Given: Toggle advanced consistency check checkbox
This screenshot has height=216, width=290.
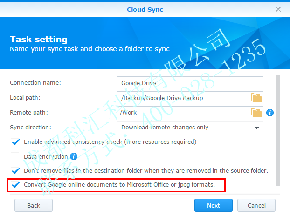Looking at the screenshot, I should tap(15, 142).
